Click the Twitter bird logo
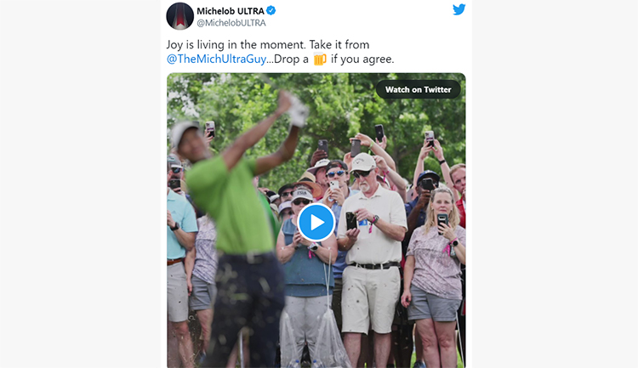 pos(459,9)
